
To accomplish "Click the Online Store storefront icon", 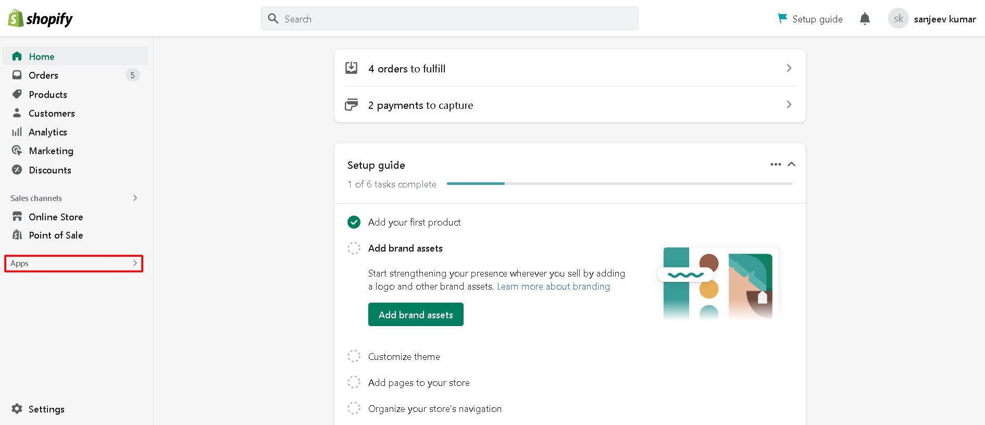I will pyautogui.click(x=17, y=216).
